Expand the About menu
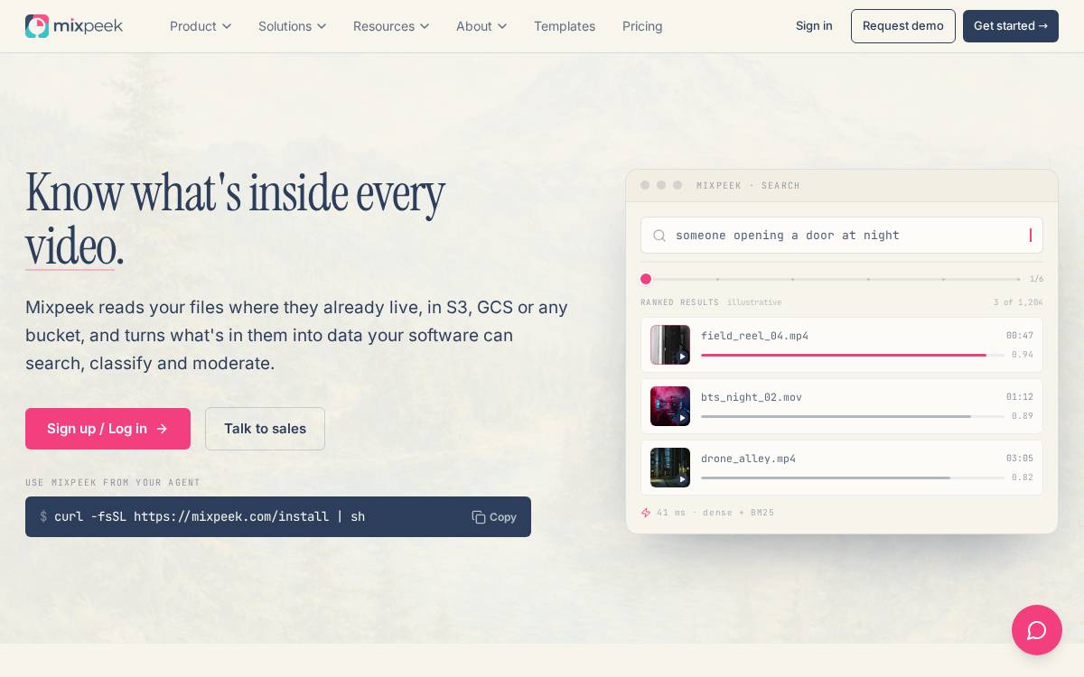The height and width of the screenshot is (677, 1084). pos(481,26)
